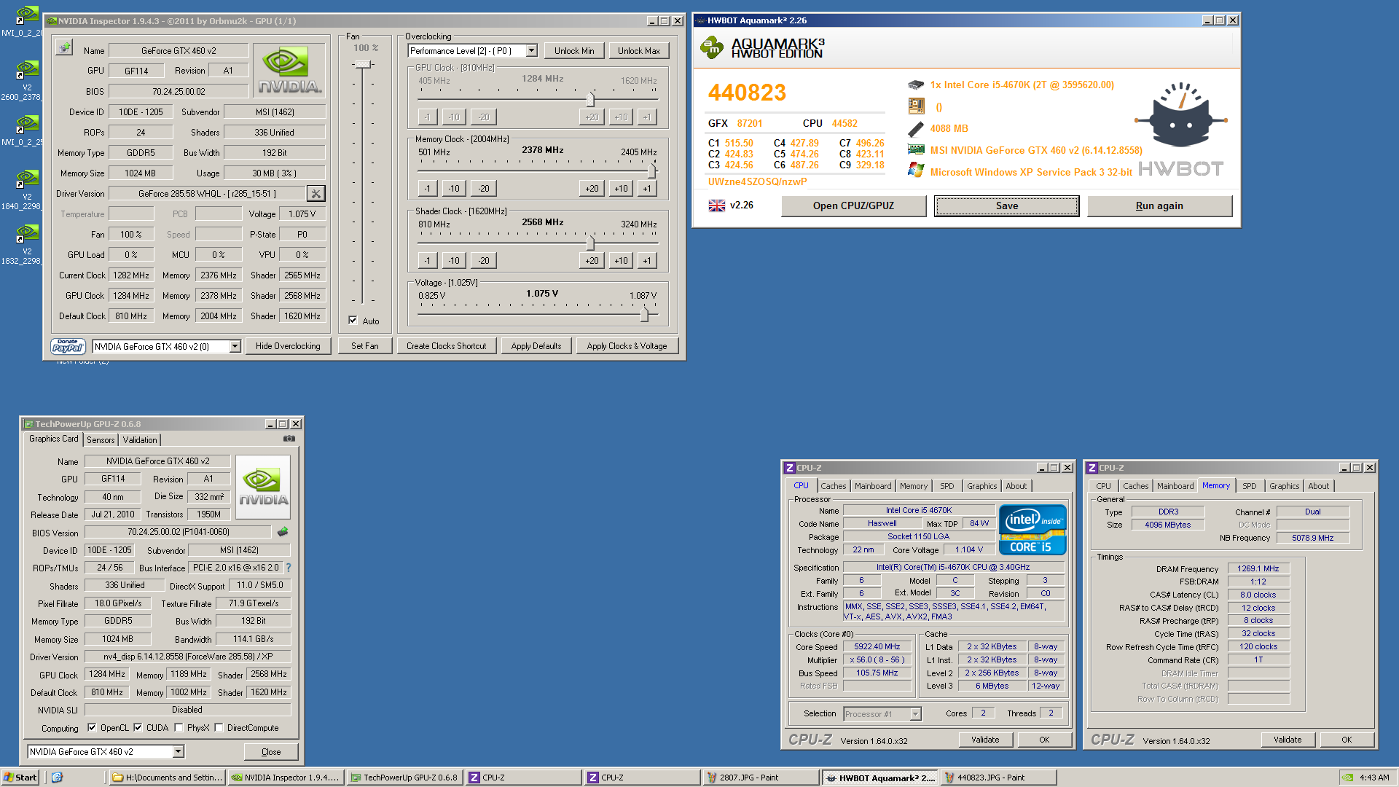Switch to the Sensors tab in GPU-Z

tap(101, 439)
